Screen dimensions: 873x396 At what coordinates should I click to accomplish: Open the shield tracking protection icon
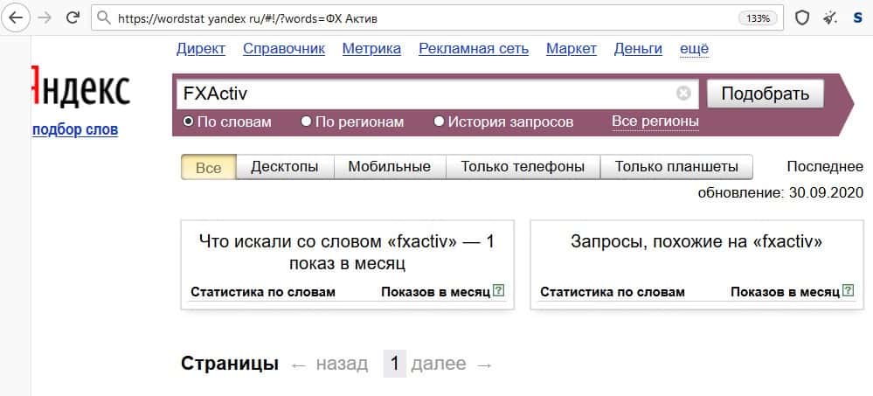point(801,18)
